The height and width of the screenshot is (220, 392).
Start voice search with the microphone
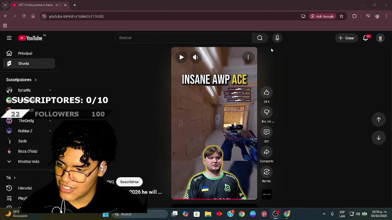[277, 38]
